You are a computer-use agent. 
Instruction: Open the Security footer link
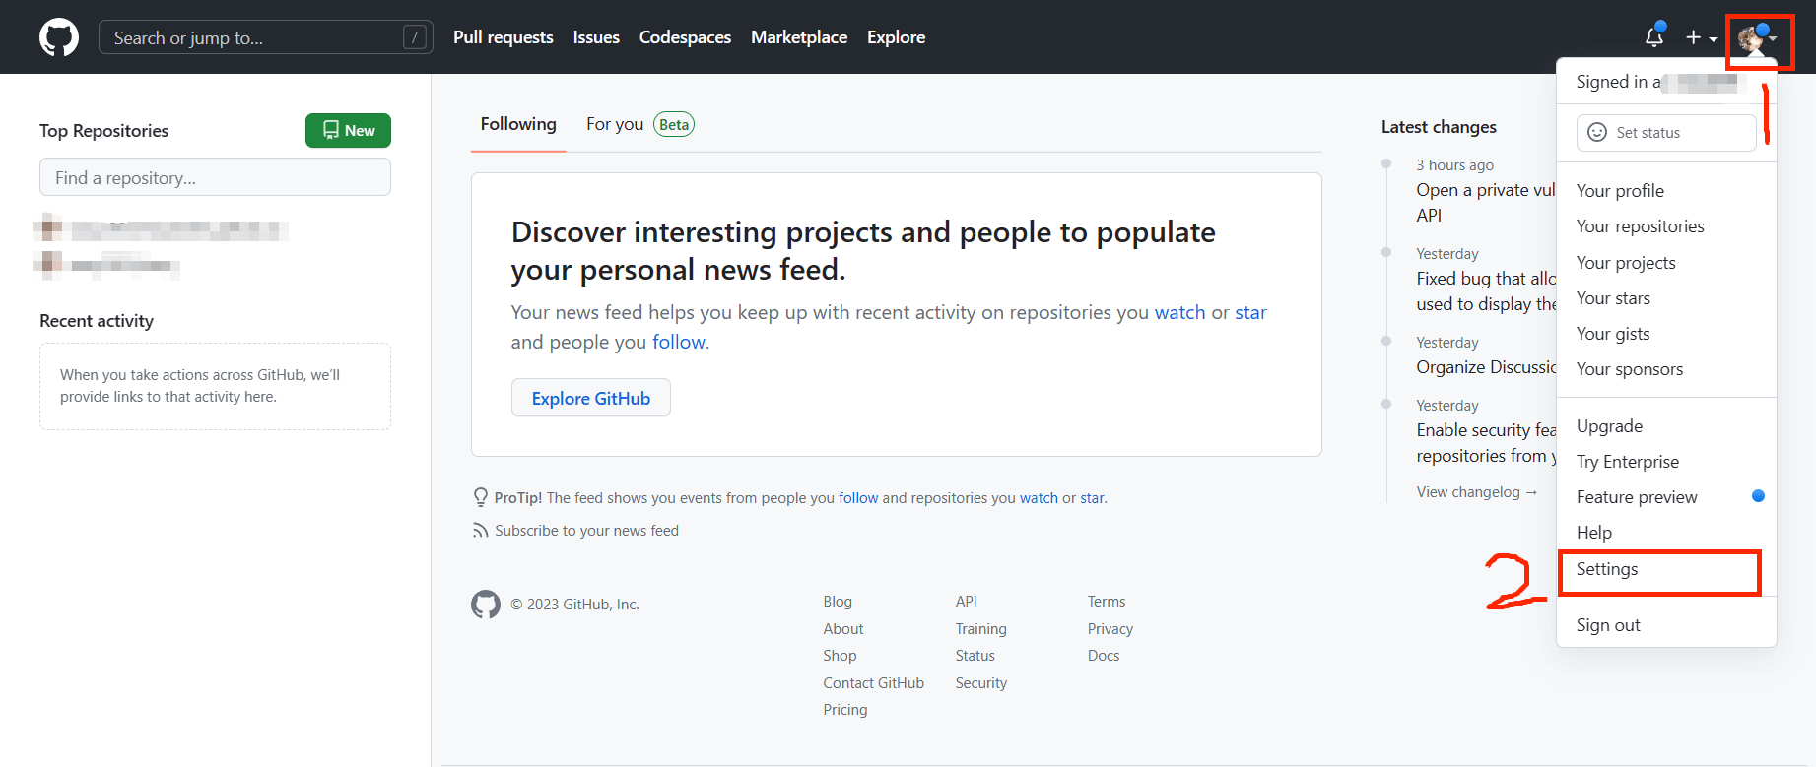(981, 683)
